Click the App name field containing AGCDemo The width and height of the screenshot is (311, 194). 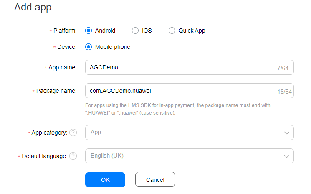tap(175, 67)
